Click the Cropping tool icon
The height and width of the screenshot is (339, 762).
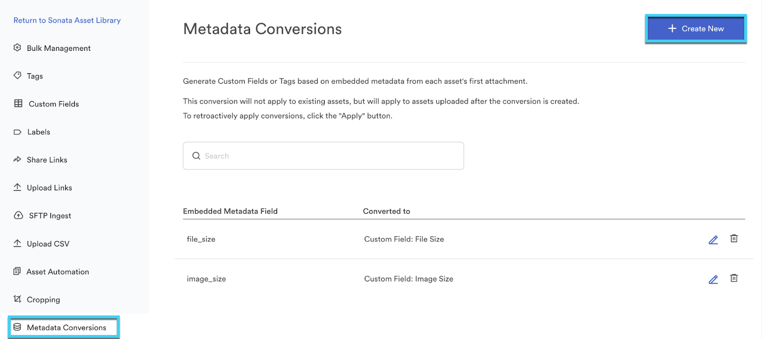[18, 299]
